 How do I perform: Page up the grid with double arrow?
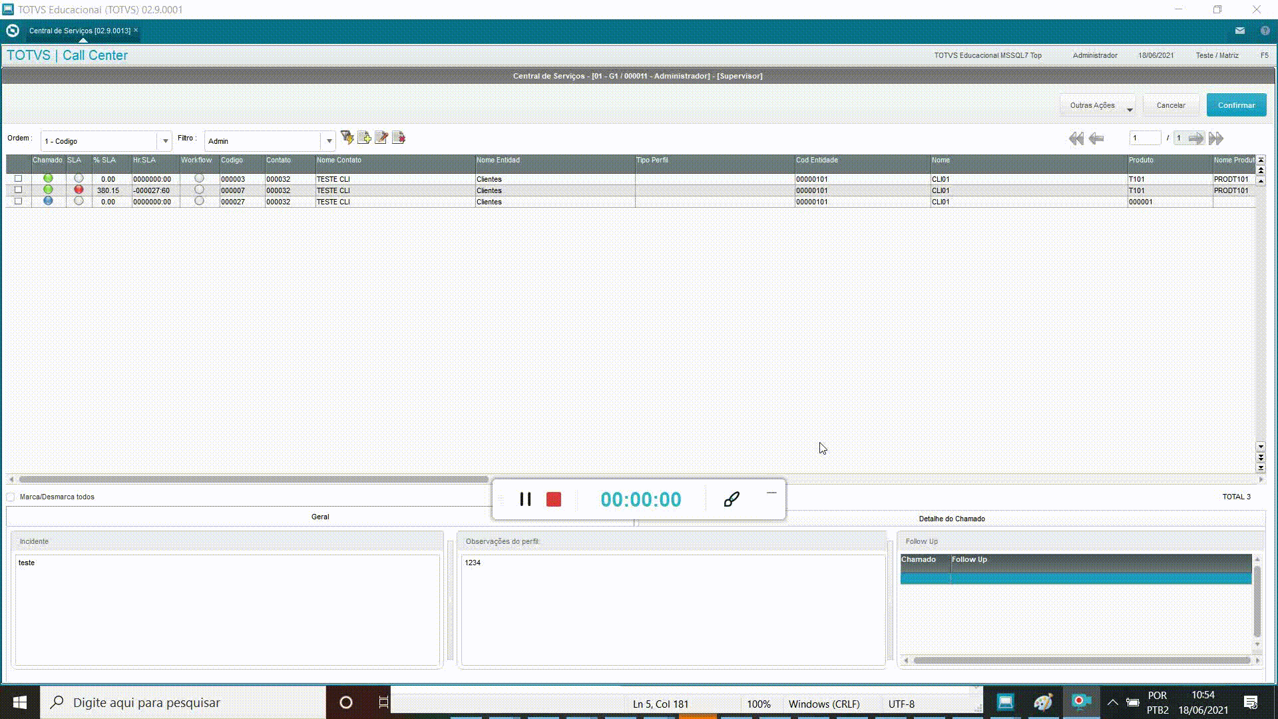[x=1261, y=170]
